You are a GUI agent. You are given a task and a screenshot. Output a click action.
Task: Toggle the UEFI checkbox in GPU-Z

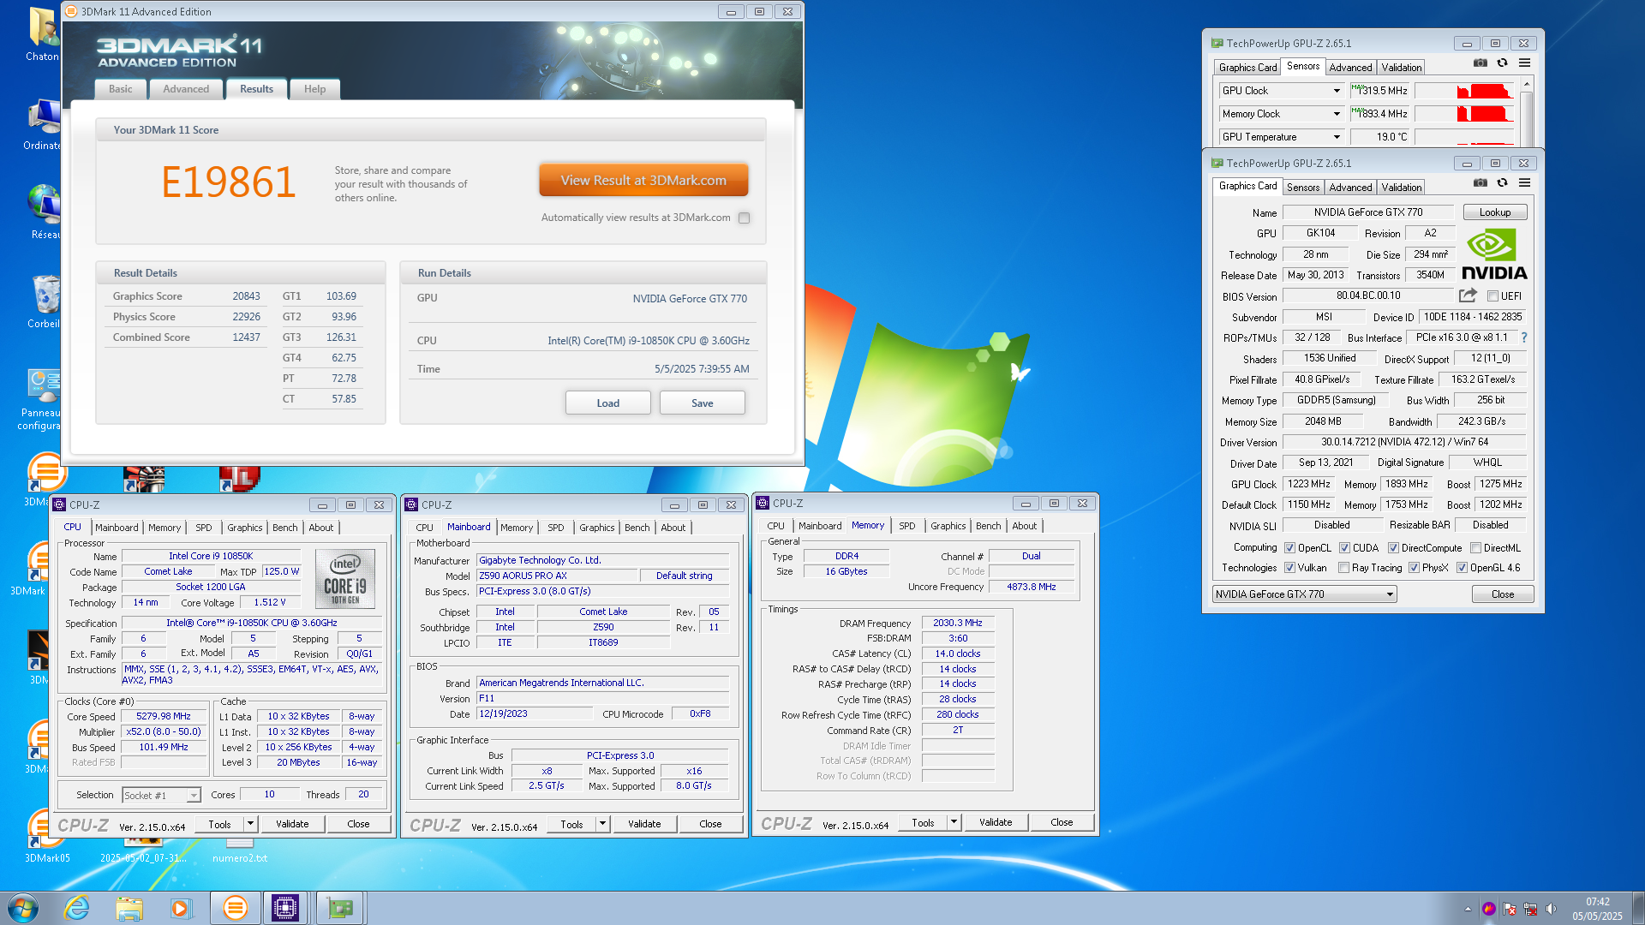tap(1492, 296)
